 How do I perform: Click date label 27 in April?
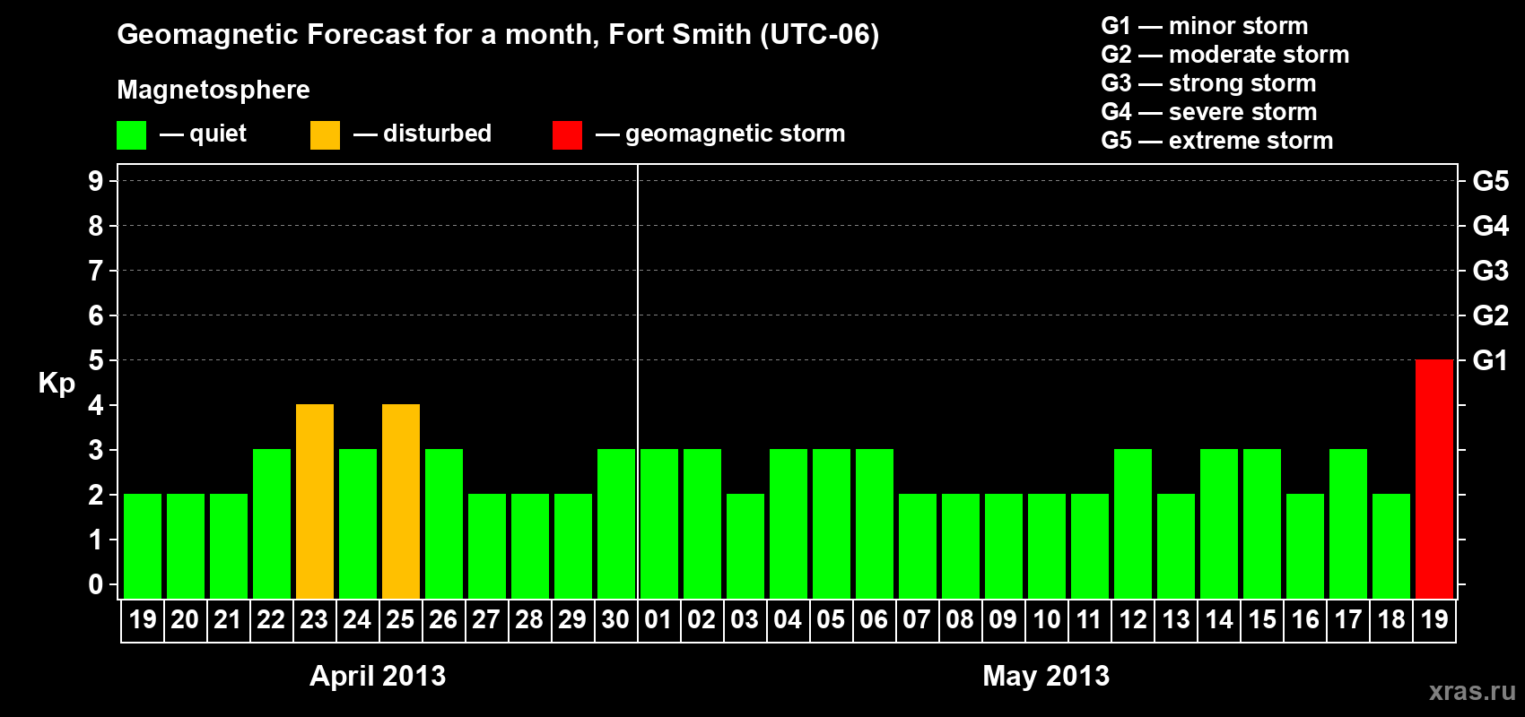(486, 620)
